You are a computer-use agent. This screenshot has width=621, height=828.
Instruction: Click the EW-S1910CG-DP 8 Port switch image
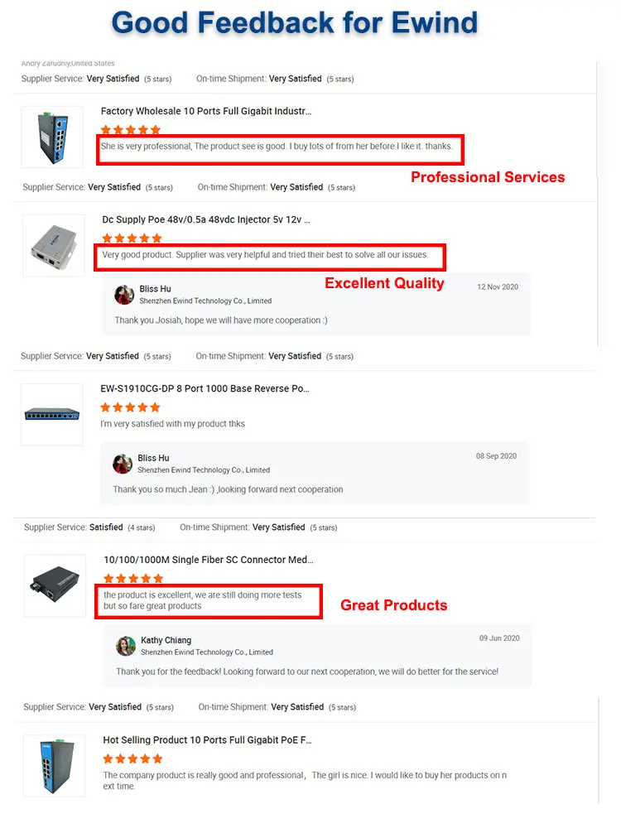[51, 415]
